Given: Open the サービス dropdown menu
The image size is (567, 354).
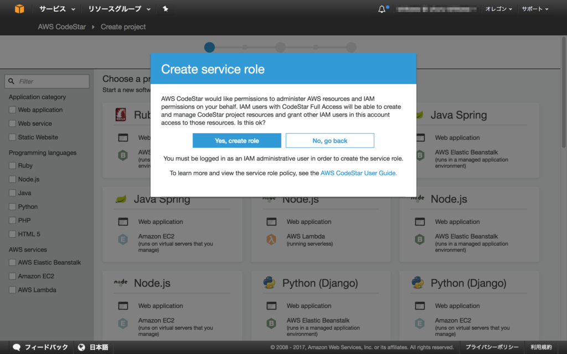Looking at the screenshot, I should pyautogui.click(x=57, y=9).
